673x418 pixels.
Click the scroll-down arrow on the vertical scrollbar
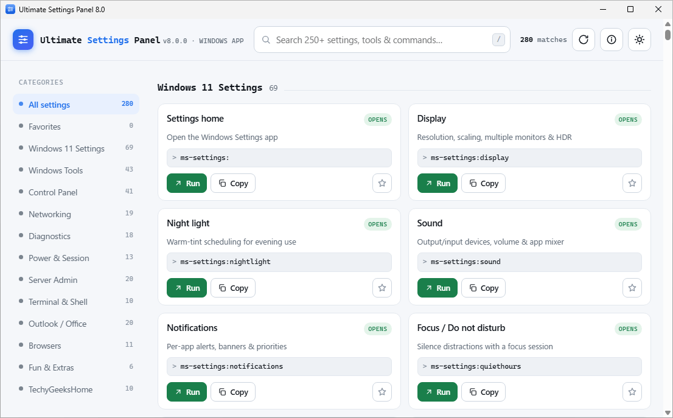668,413
